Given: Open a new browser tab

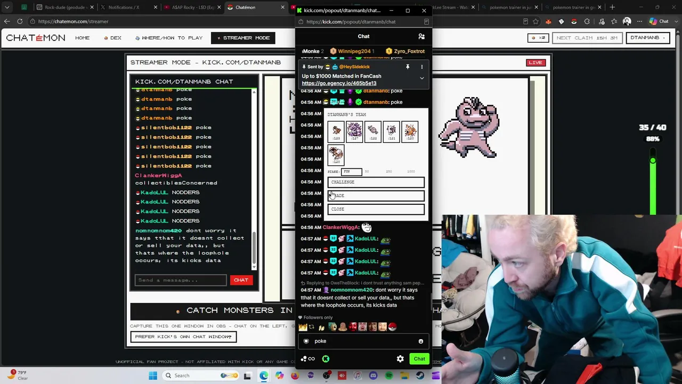Looking at the screenshot, I should (x=612, y=7).
